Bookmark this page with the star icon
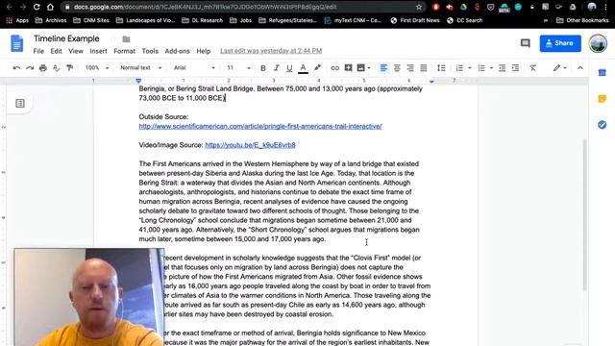Image resolution: width=615 pixels, height=346 pixels. coord(419,7)
